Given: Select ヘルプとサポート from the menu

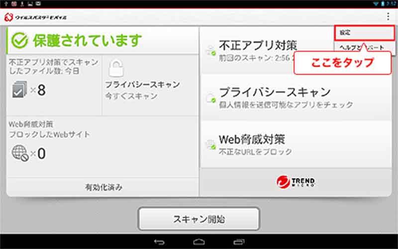Looking at the screenshot, I should (364, 47).
